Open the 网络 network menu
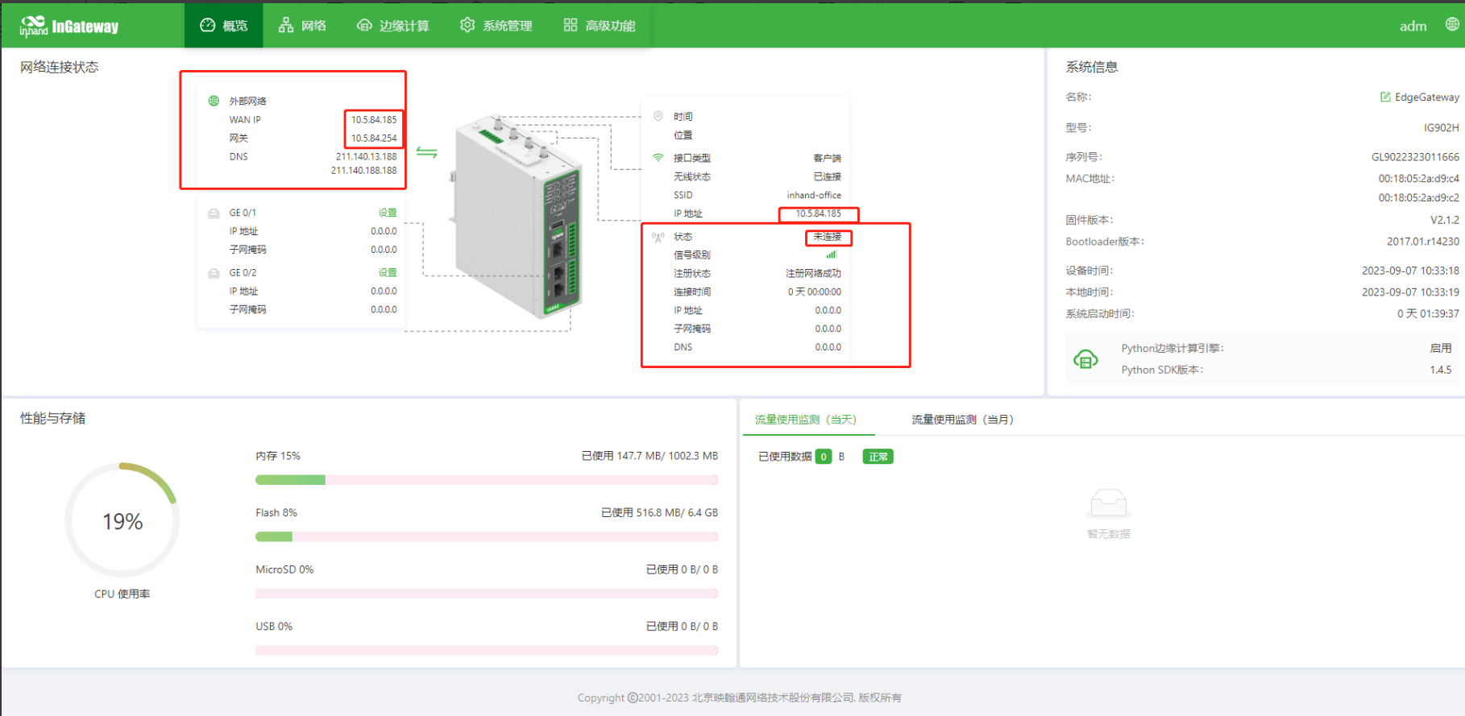 [x=303, y=26]
